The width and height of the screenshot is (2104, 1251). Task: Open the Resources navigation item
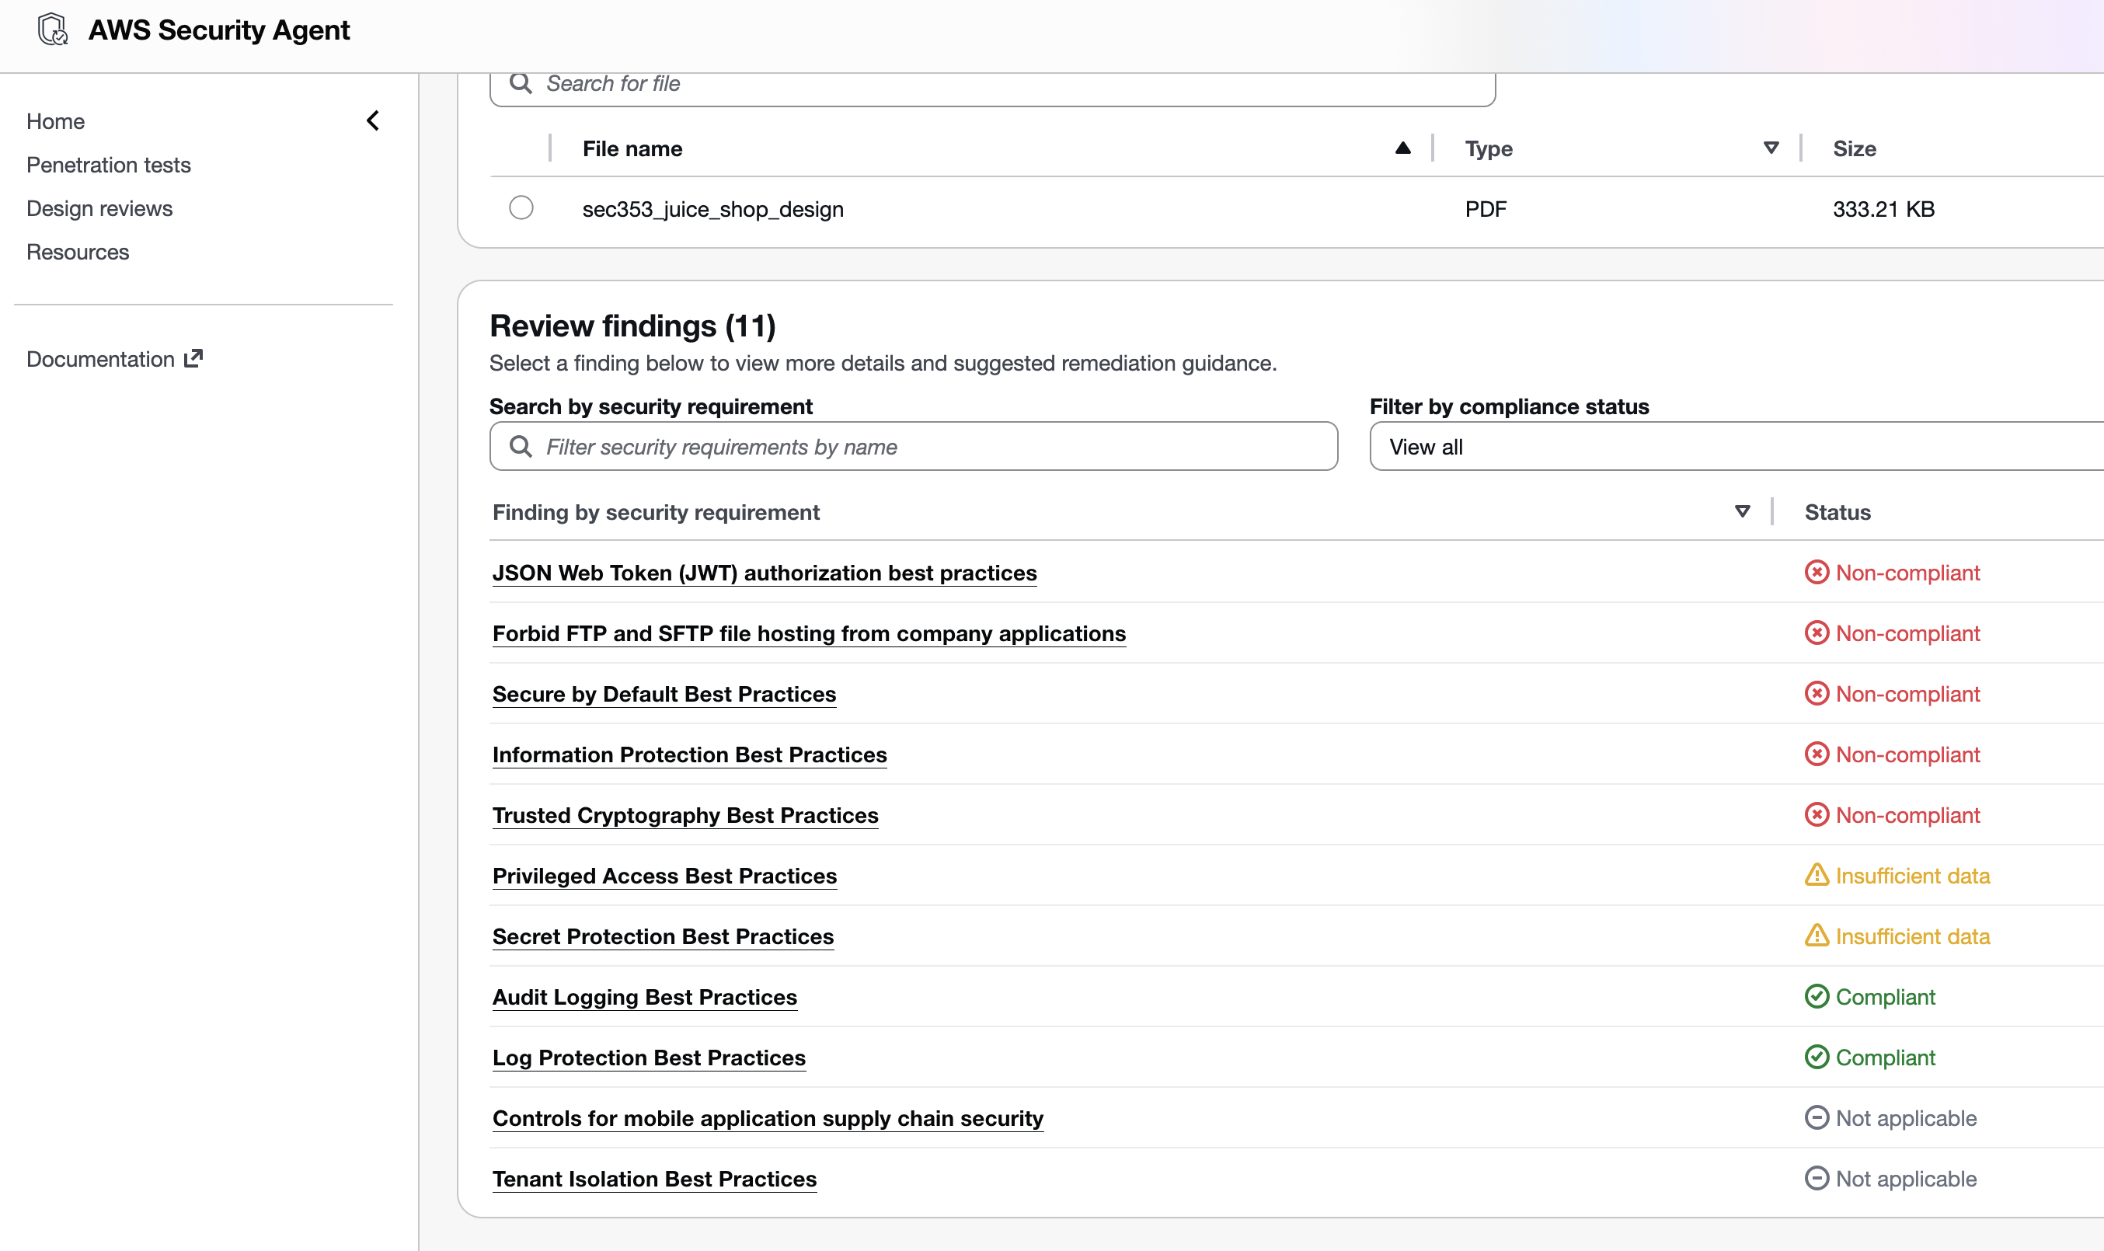click(x=78, y=252)
